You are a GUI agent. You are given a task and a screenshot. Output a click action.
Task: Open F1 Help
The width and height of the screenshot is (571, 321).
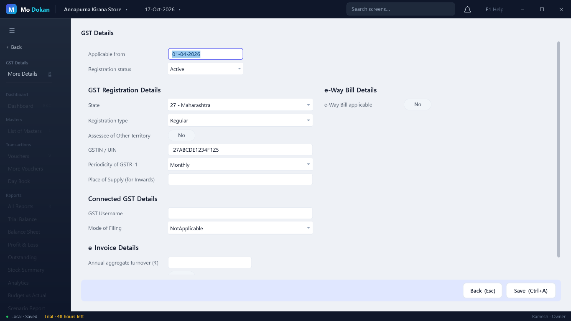(495, 9)
